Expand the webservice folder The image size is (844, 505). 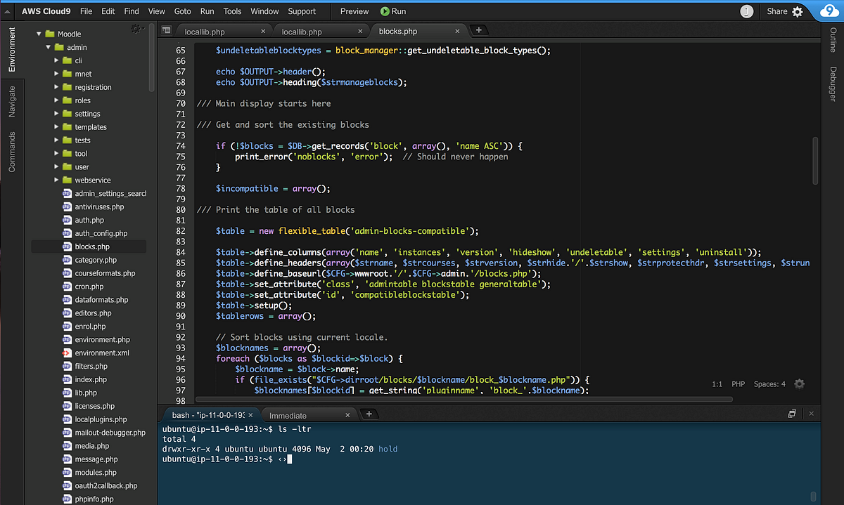pyautogui.click(x=57, y=180)
